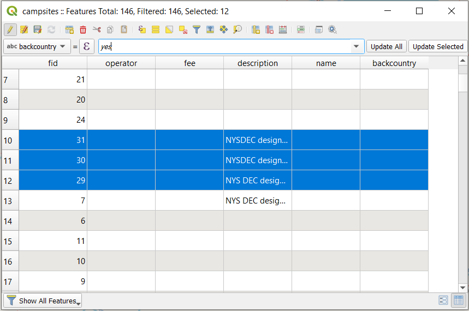Sort by the fee column header
The width and height of the screenshot is (469, 311).
(189, 63)
